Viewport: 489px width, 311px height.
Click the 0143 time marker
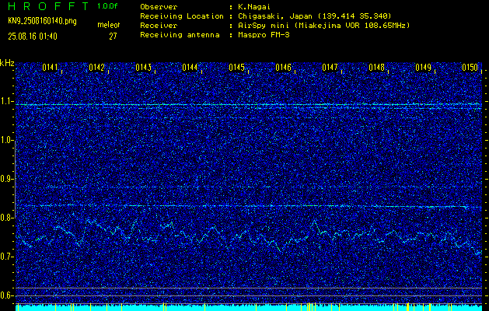(144, 68)
